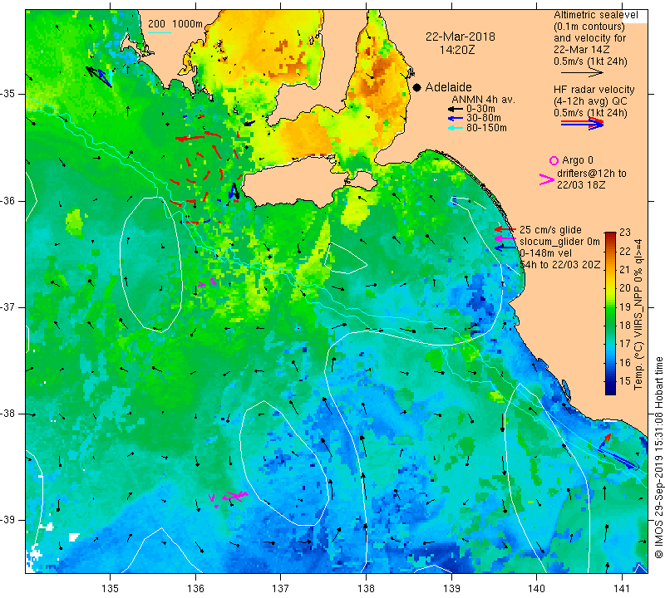
Task: Click the 139 longitude axis label
Action: coord(451,588)
